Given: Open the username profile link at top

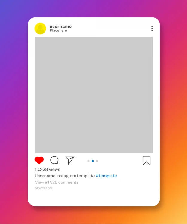Looking at the screenshot, I should [x=61, y=27].
